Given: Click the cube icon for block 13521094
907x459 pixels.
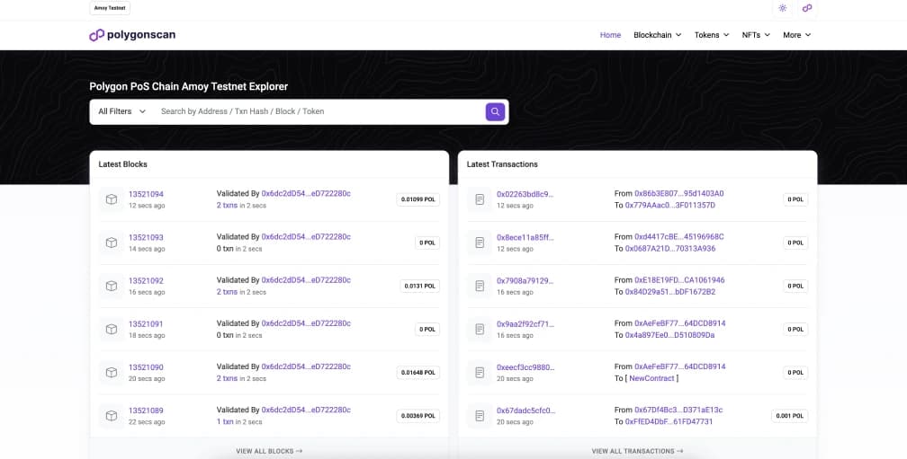Looking at the screenshot, I should [x=112, y=199].
